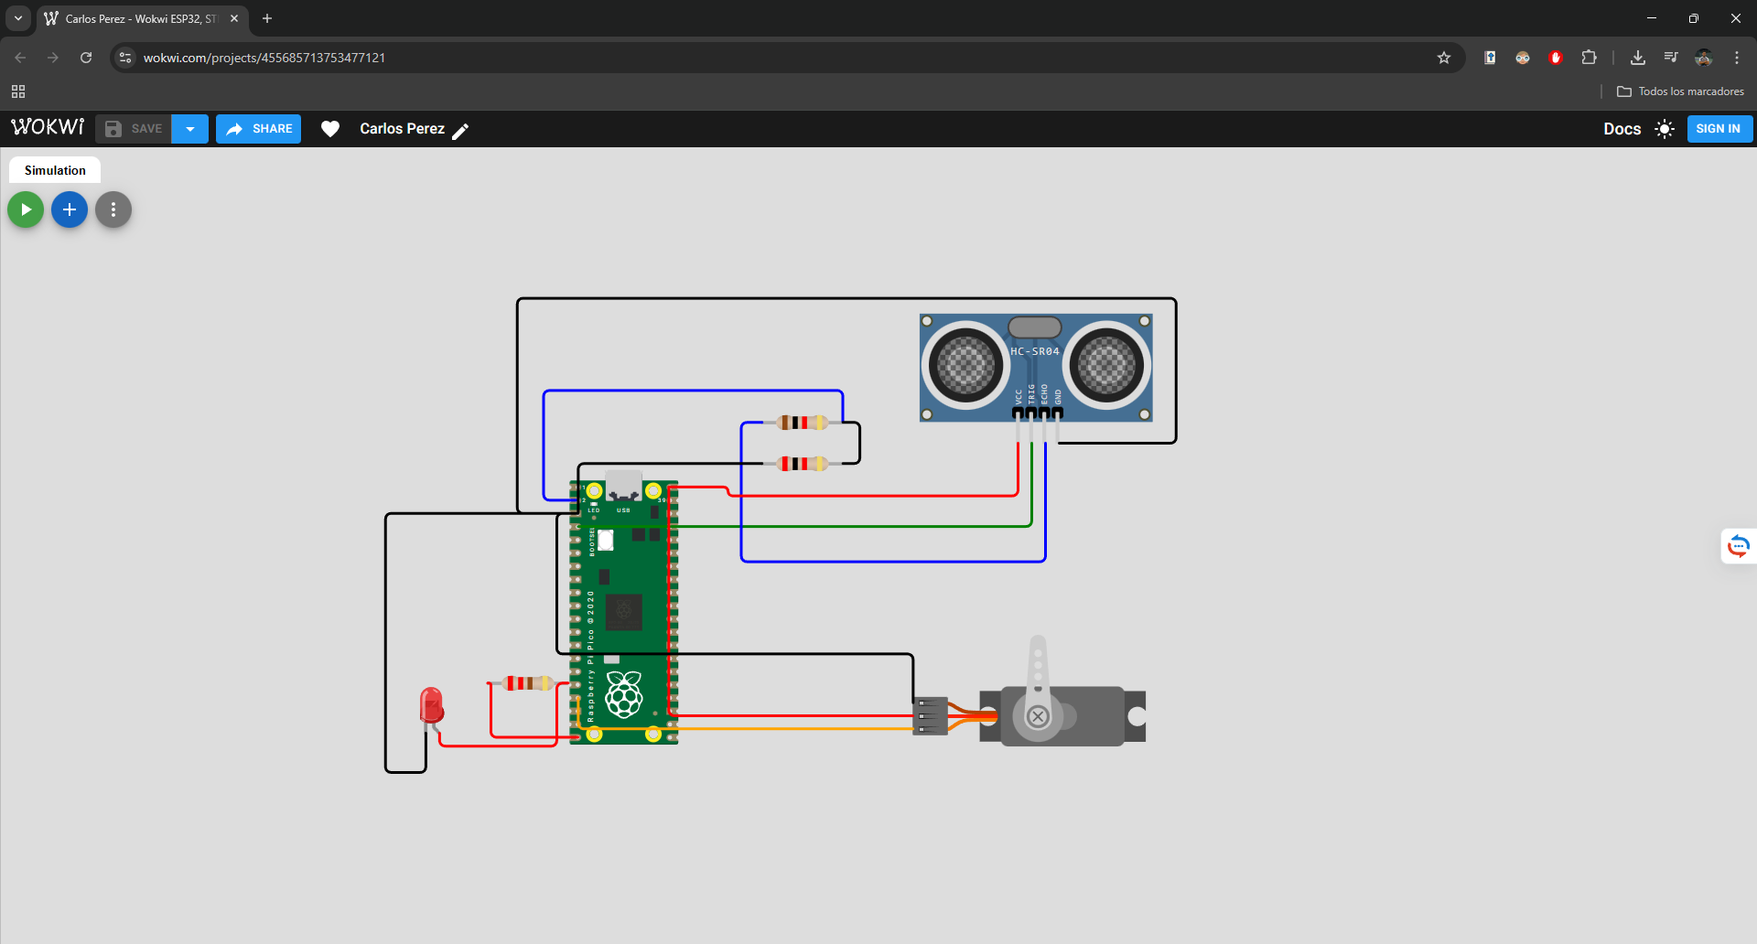Favorite the project with the heart icon
This screenshot has width=1757, height=944.
coord(330,128)
